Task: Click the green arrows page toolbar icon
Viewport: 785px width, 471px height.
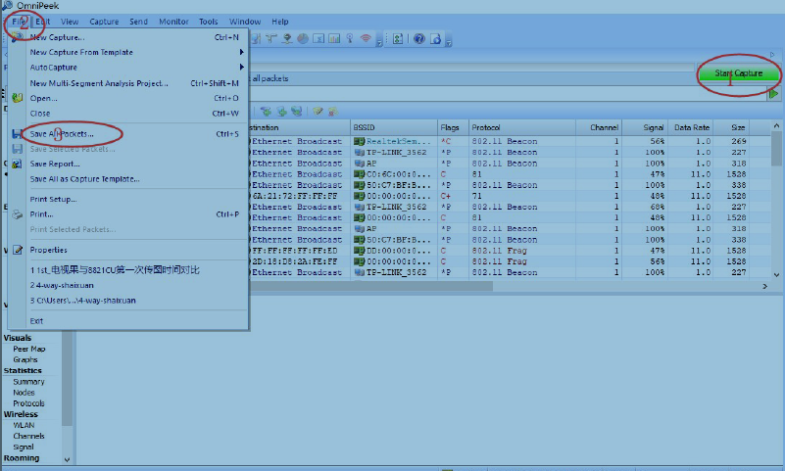Action: (x=398, y=38)
